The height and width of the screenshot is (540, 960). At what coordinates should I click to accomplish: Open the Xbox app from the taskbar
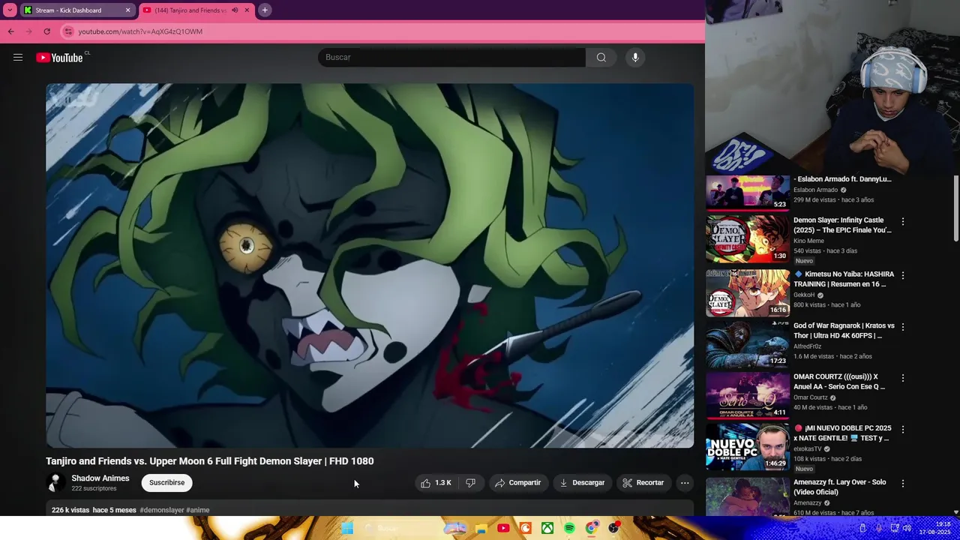coord(548,528)
